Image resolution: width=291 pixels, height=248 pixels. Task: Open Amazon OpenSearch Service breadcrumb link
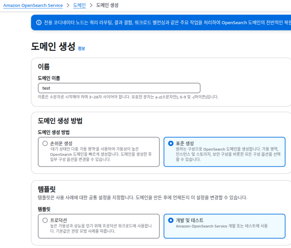coord(33,5)
